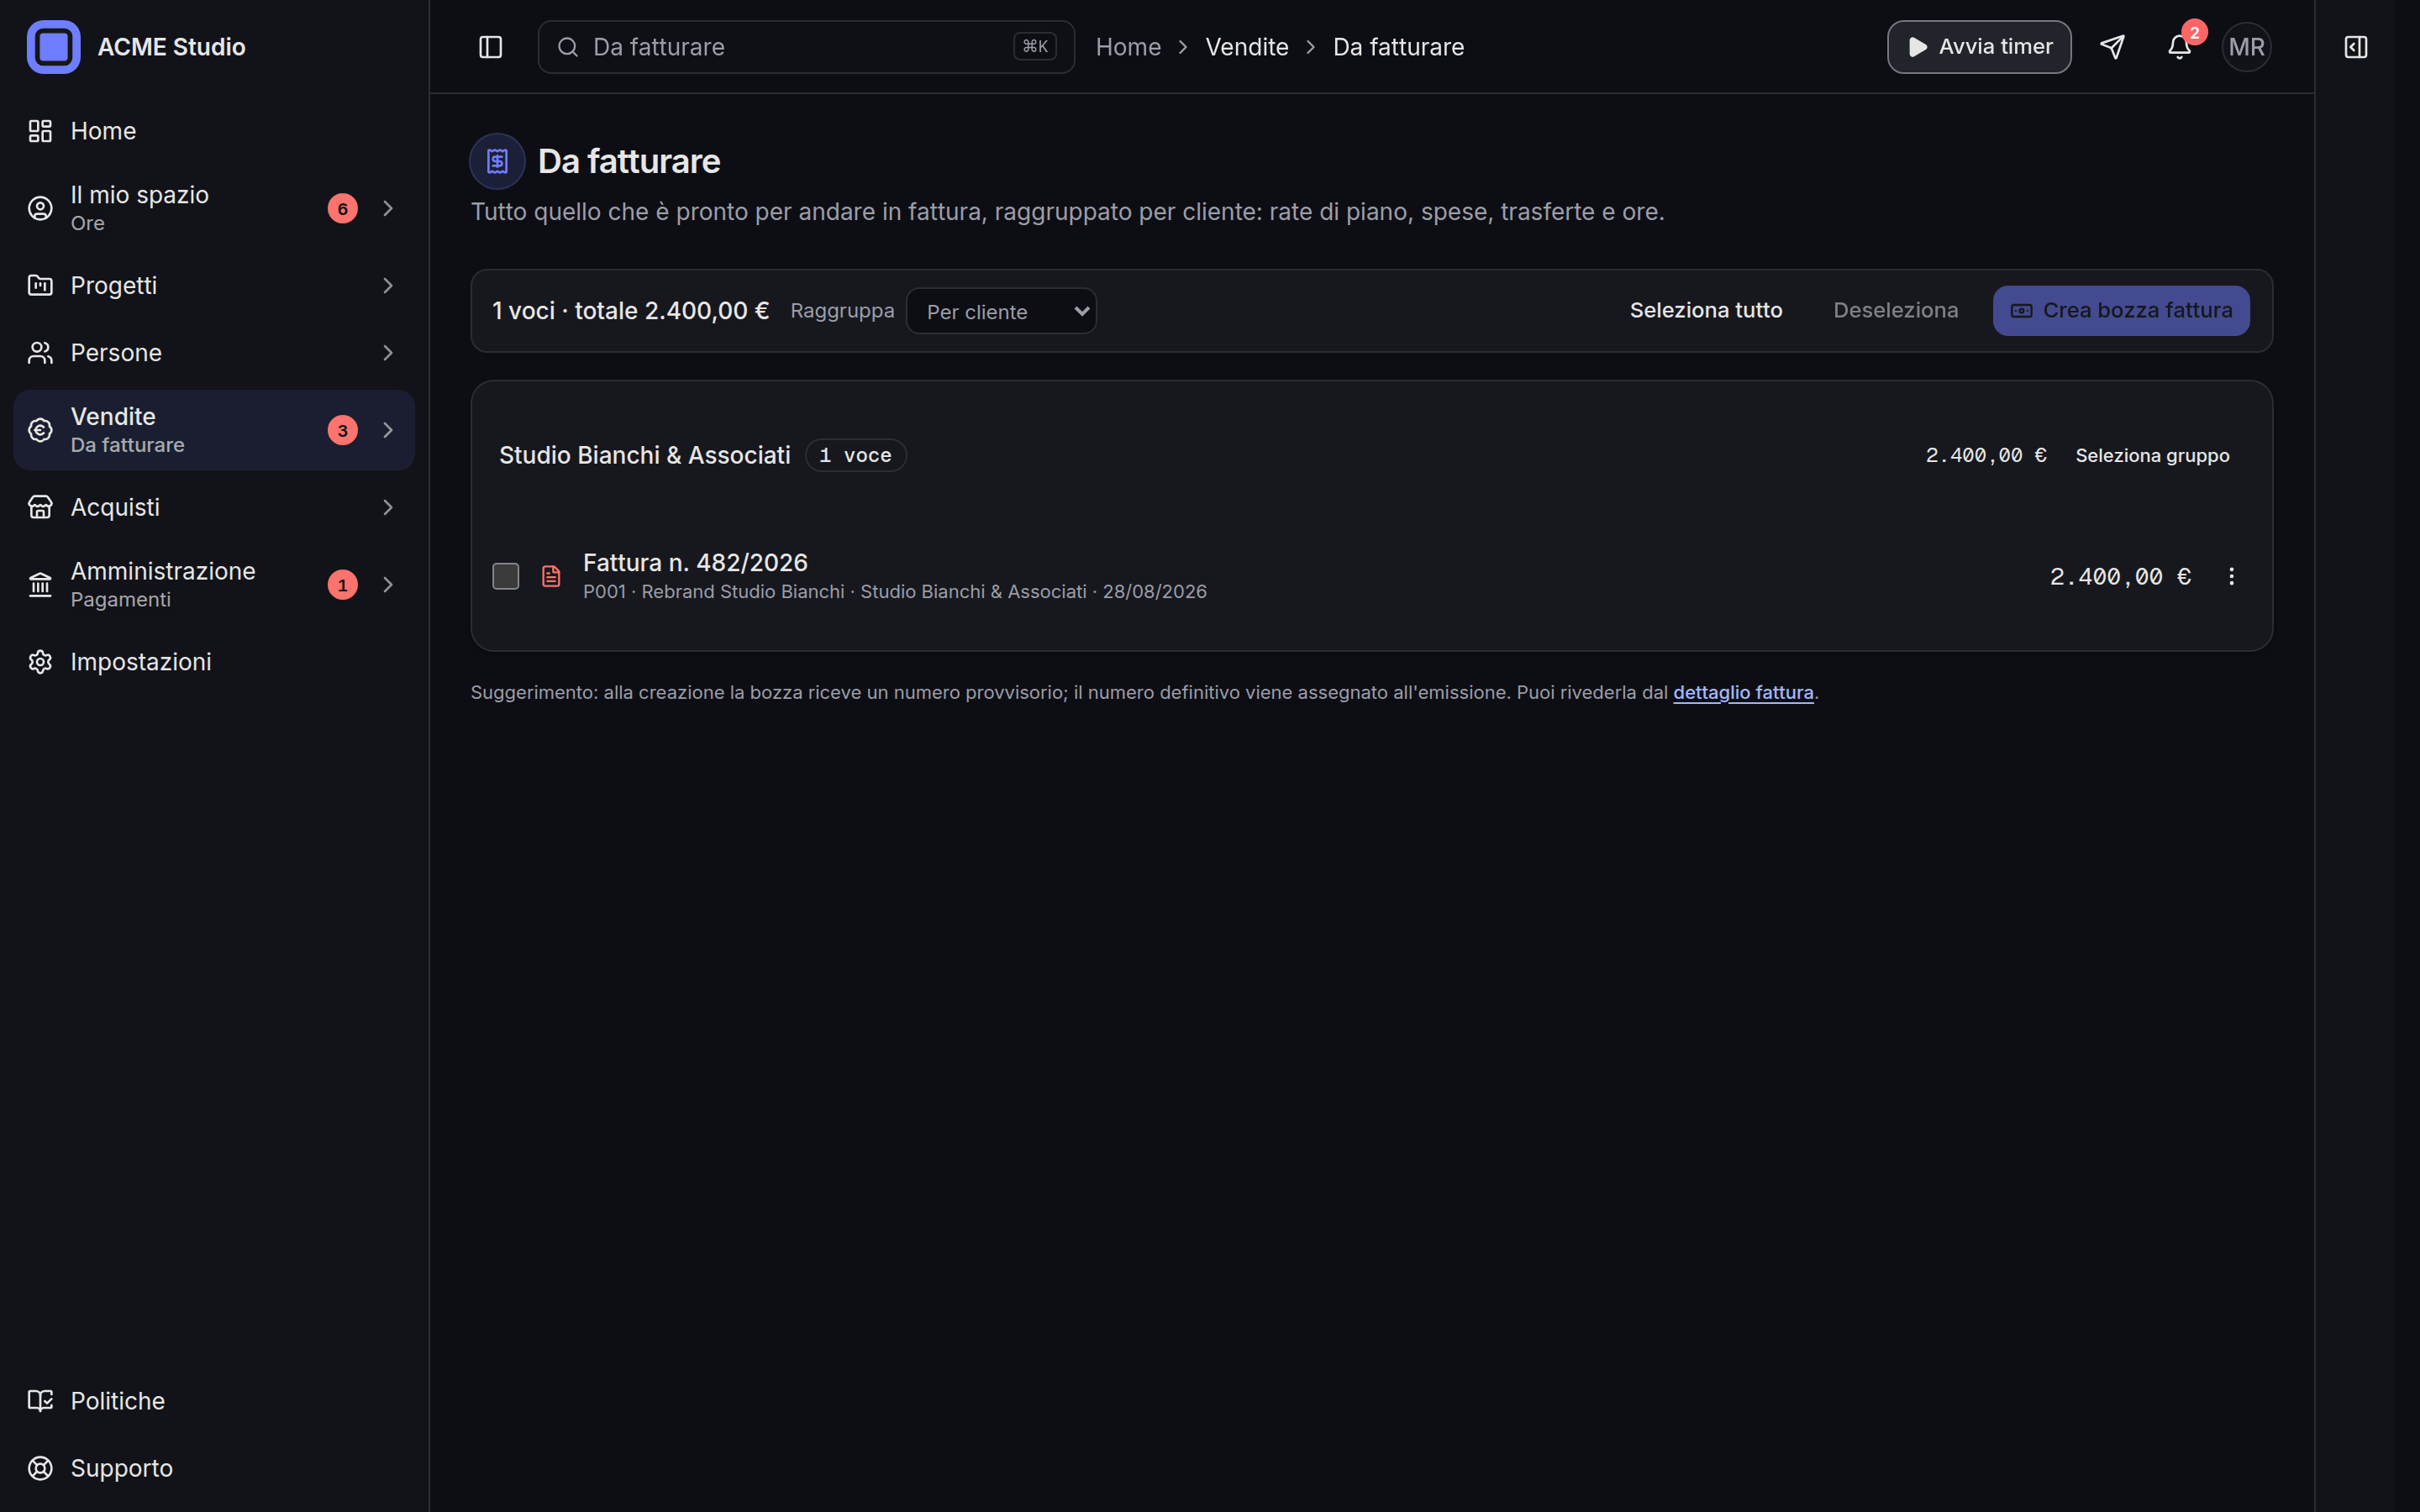
Task: Tick the checkbox for Fattura n. 482/2026
Action: click(x=506, y=576)
